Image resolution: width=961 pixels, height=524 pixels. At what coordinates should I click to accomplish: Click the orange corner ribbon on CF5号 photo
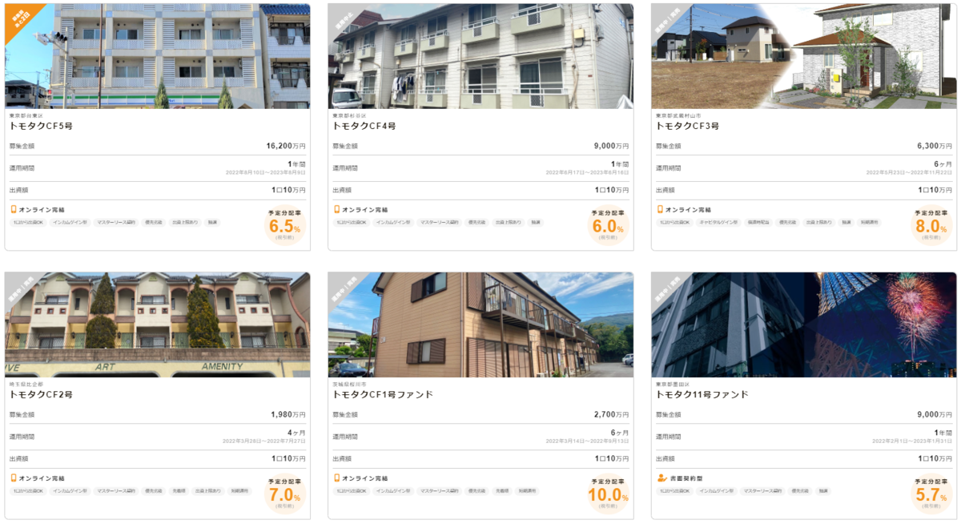click(21, 19)
